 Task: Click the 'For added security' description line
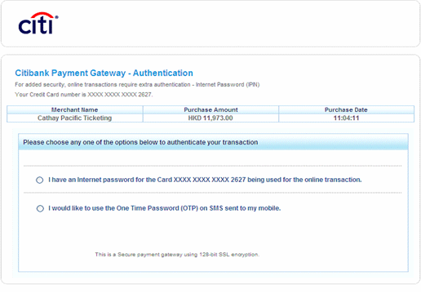[137, 85]
